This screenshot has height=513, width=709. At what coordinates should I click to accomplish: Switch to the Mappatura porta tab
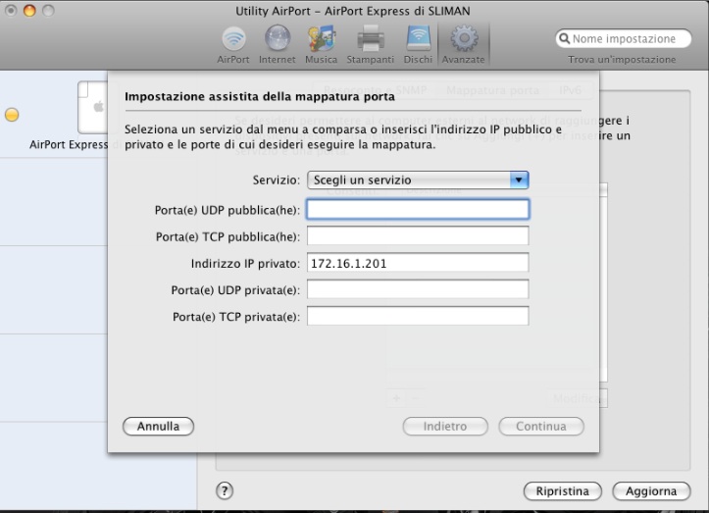(x=492, y=90)
